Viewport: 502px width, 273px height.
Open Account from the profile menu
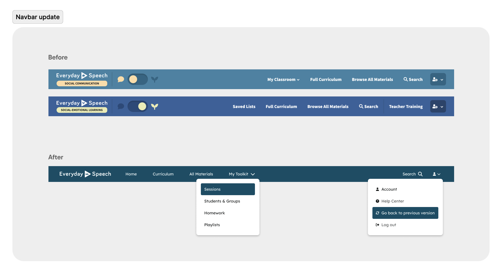[405, 189]
